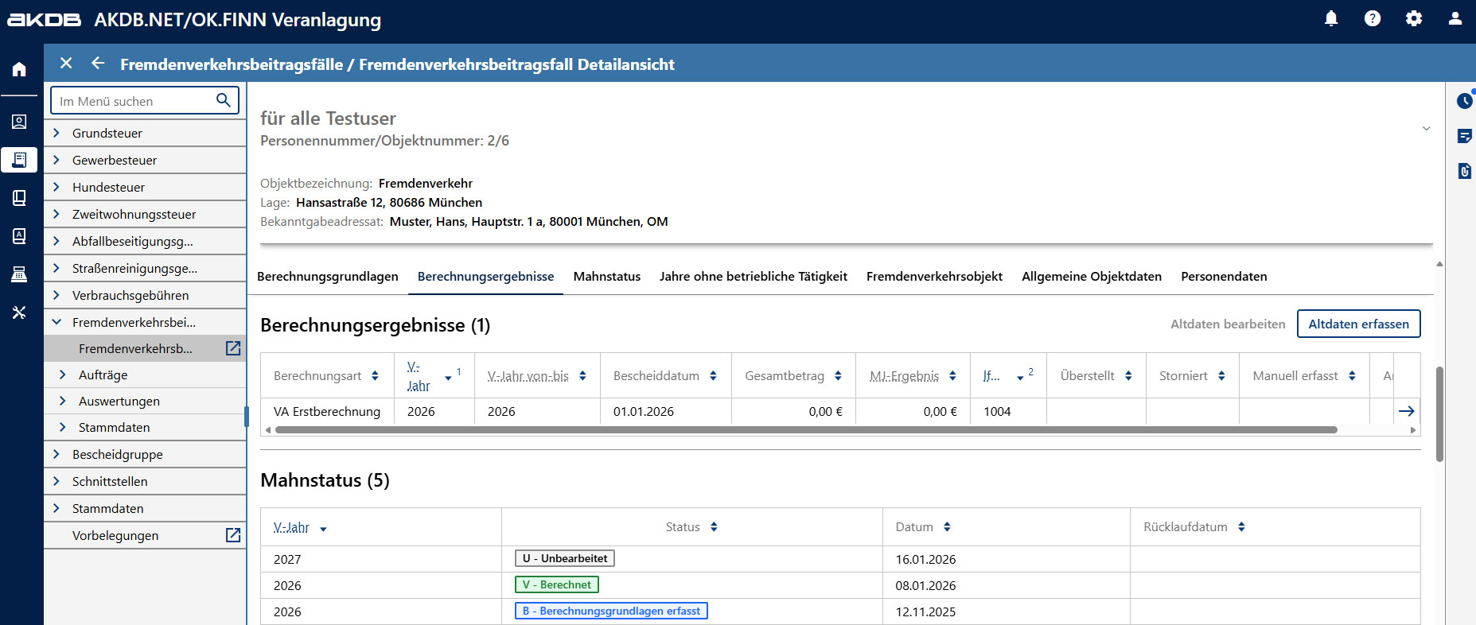Screen dimensions: 1476x625
Task: Click the Im Menü suchen search field
Action: 134,101
